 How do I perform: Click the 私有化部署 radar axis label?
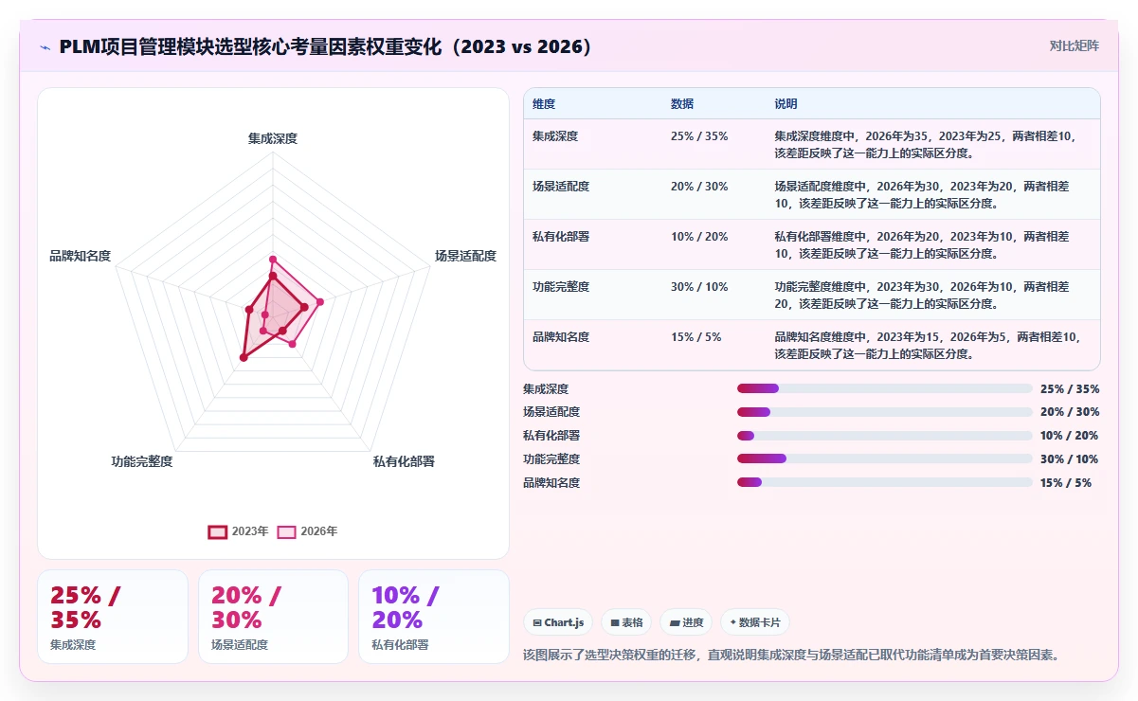pyautogui.click(x=404, y=461)
